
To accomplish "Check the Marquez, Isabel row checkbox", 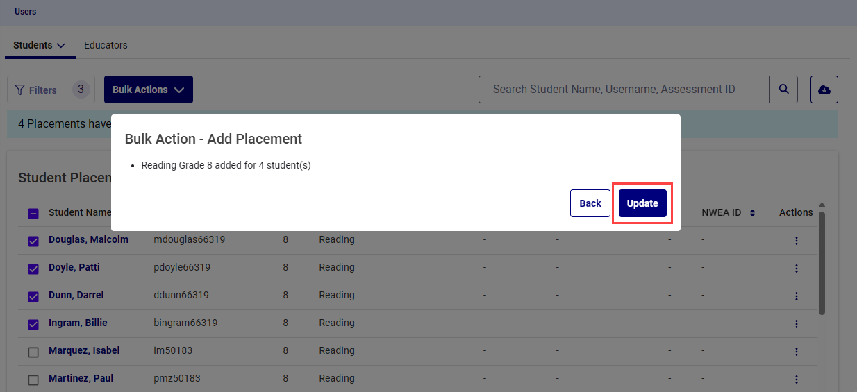I will [x=33, y=352].
